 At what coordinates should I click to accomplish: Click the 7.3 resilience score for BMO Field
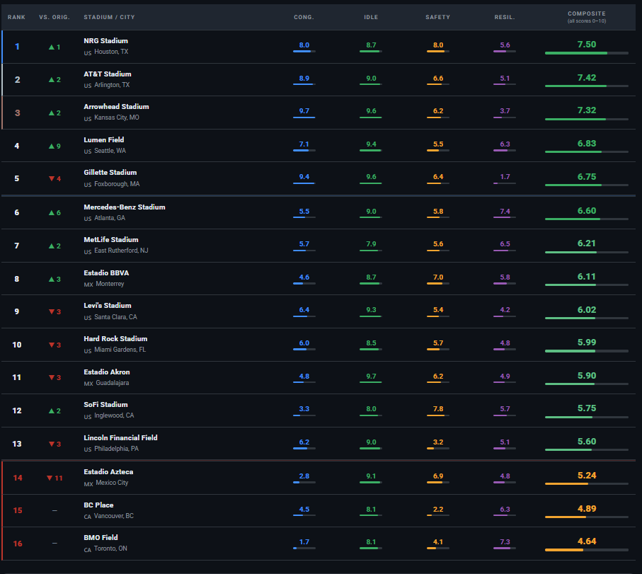pyautogui.click(x=505, y=542)
